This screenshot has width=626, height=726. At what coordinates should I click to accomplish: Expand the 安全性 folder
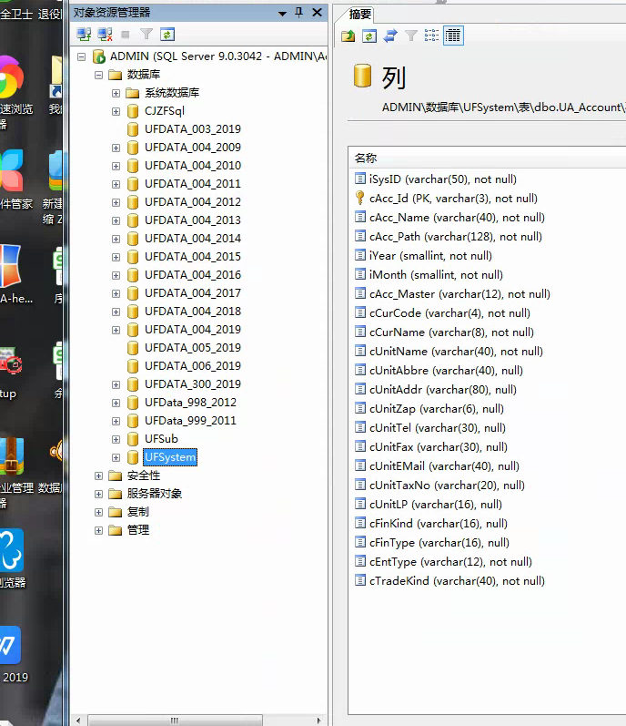click(x=98, y=475)
